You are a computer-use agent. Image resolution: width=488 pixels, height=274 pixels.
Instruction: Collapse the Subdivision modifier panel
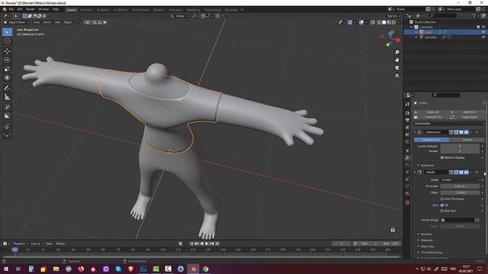point(415,132)
